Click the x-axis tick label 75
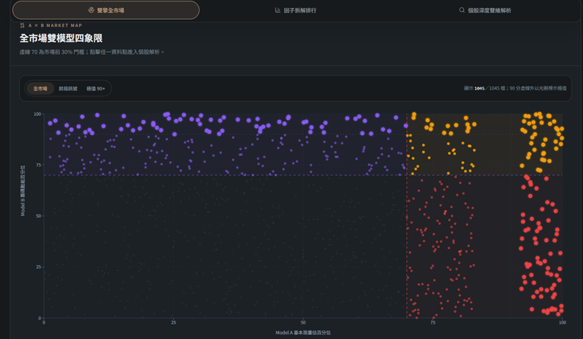Viewport: 583px width, 339px height. 433,323
